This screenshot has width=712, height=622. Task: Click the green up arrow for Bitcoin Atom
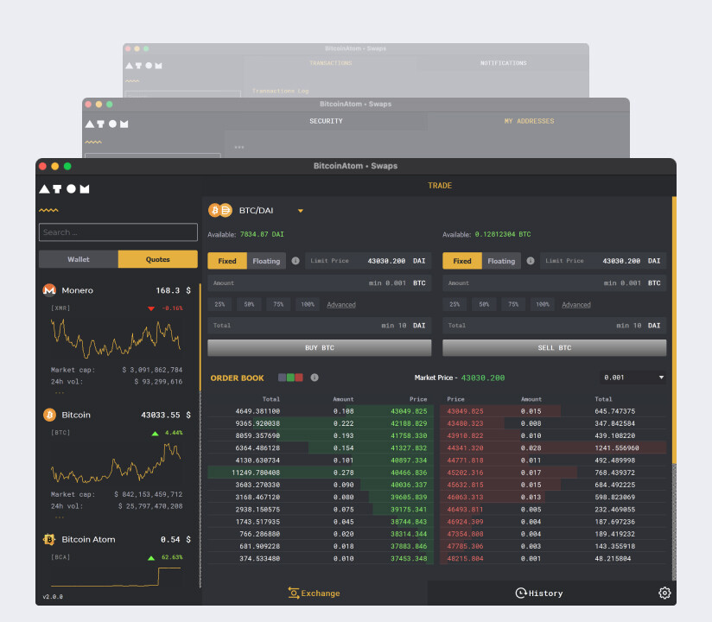coord(151,557)
